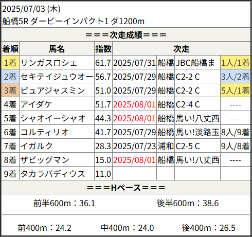252x237 pixels.
Task: Click the ===Hペース=== section header
Action: (x=126, y=188)
